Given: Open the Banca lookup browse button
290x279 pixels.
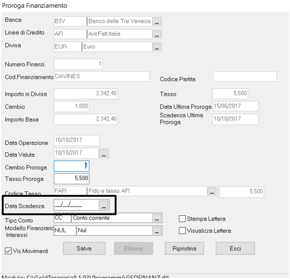Looking at the screenshot, I should pyautogui.click(x=156, y=21).
